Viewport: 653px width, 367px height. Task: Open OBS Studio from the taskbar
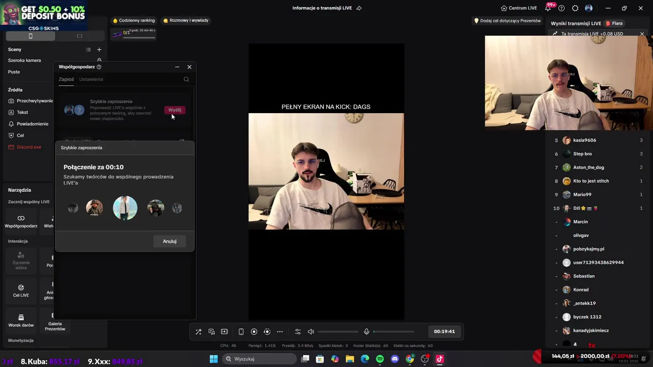point(424,359)
